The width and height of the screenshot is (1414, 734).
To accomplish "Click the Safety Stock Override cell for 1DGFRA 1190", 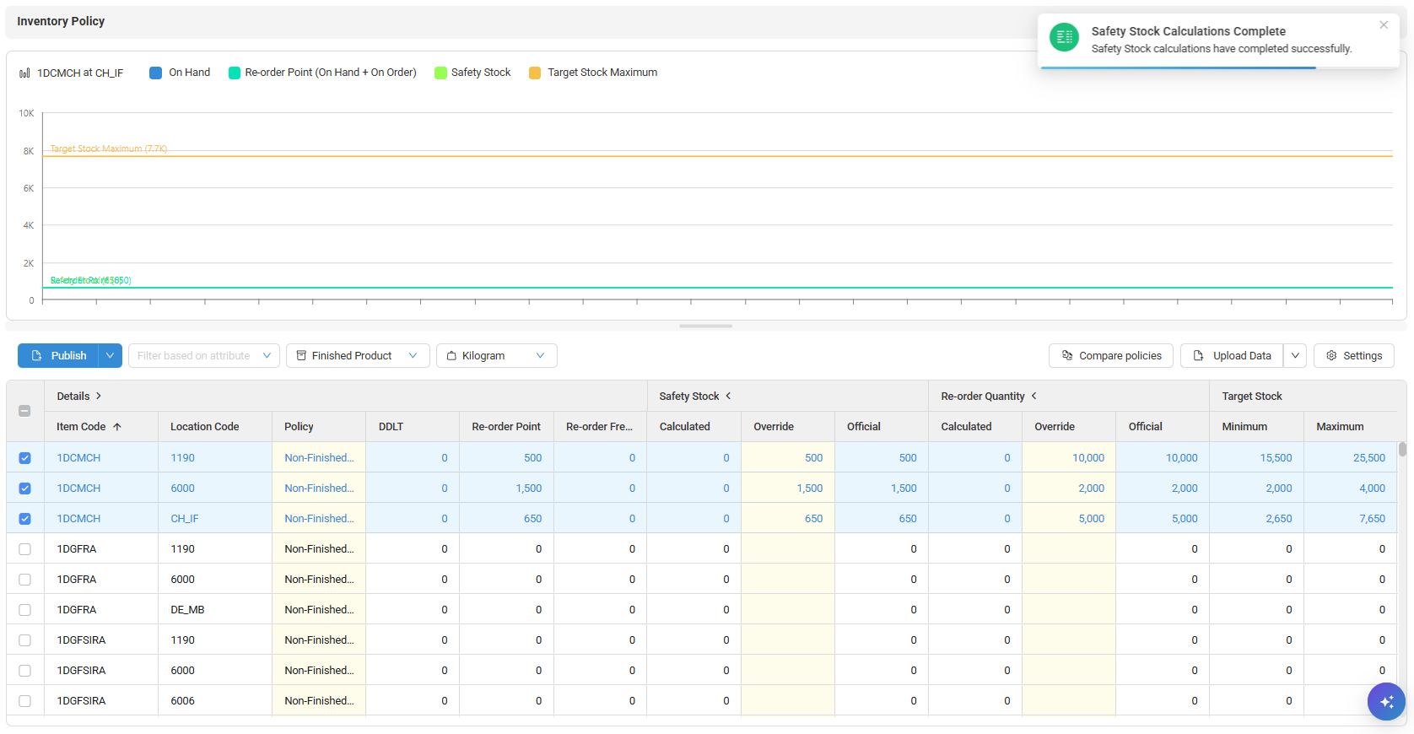I will pyautogui.click(x=788, y=549).
